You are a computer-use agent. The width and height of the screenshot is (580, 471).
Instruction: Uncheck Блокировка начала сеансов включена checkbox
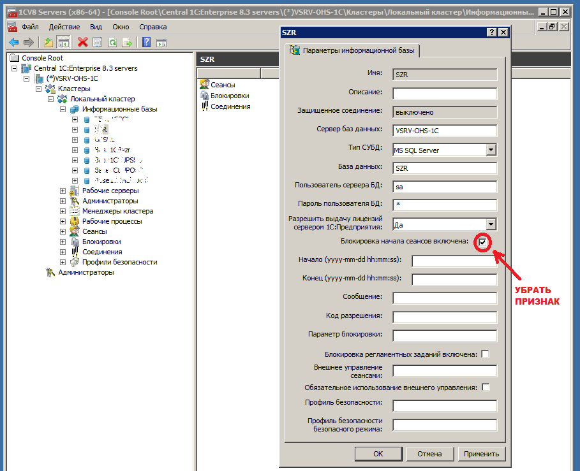click(x=483, y=242)
